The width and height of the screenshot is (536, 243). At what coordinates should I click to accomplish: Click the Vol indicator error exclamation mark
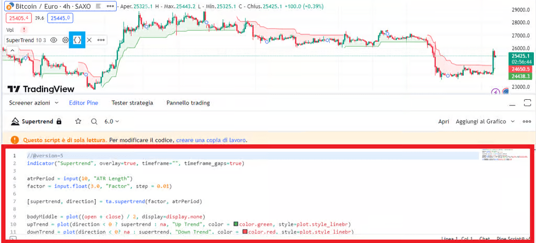click(24, 30)
